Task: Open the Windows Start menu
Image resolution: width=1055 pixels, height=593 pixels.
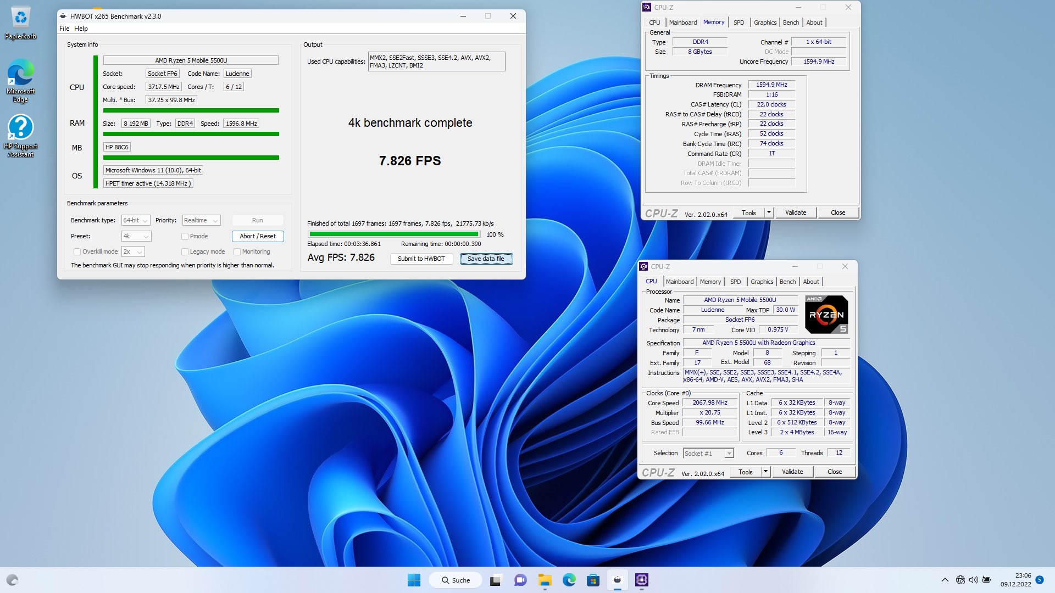Action: tap(414, 580)
